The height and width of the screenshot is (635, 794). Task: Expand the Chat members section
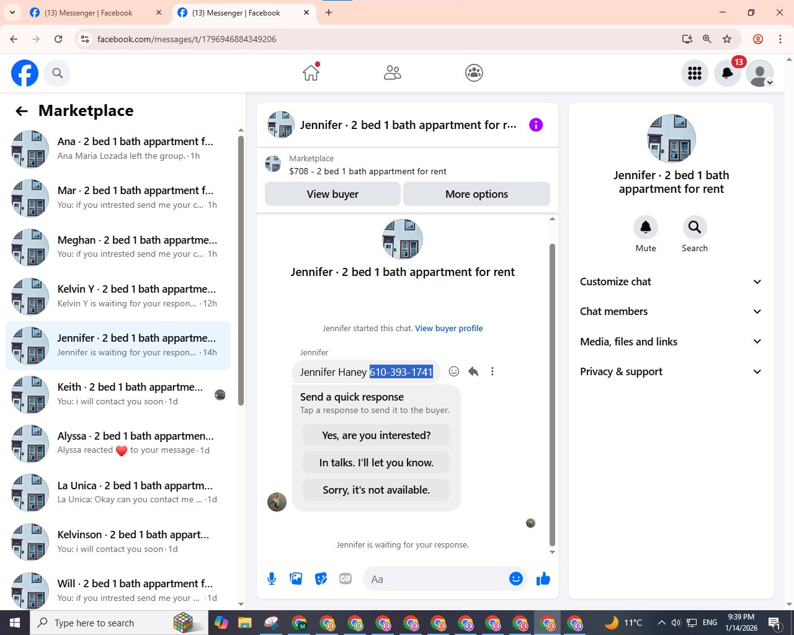(x=671, y=311)
